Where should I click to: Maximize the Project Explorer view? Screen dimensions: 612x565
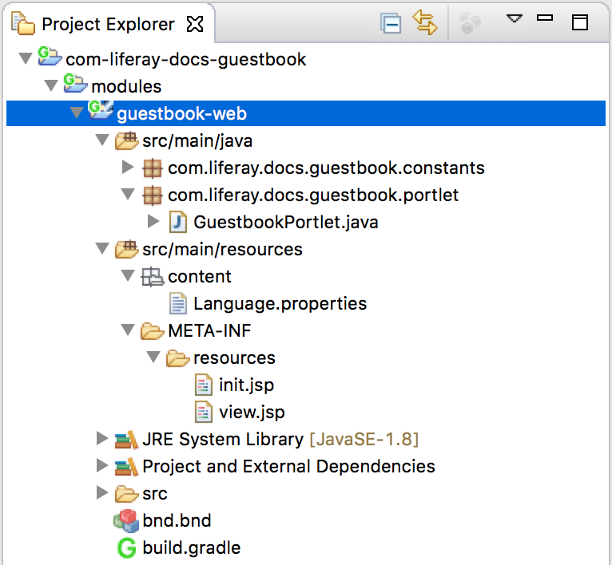[580, 22]
